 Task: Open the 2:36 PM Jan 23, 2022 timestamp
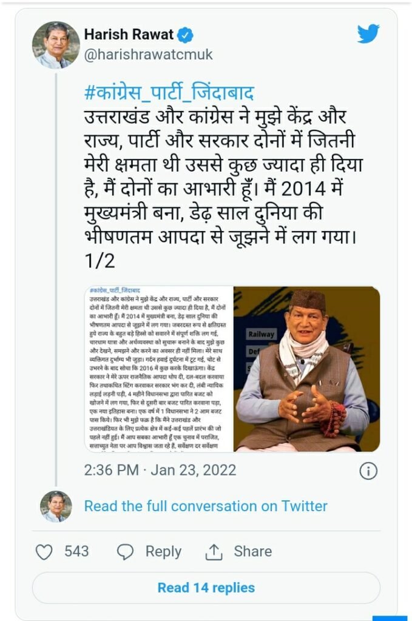(160, 470)
